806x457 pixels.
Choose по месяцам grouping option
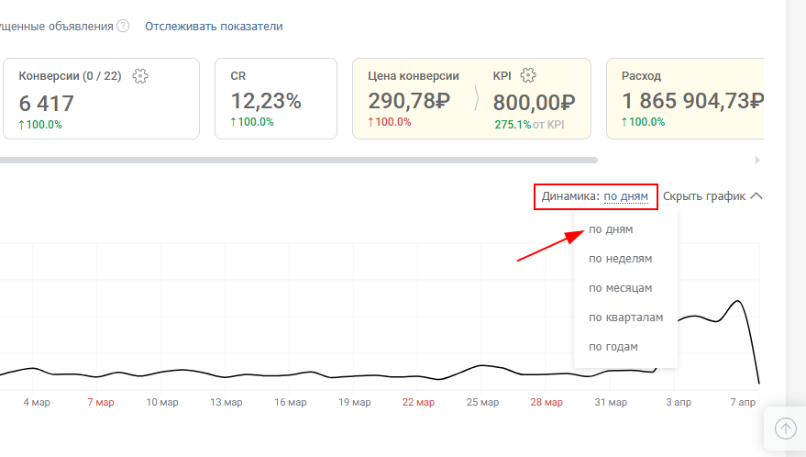pos(620,288)
